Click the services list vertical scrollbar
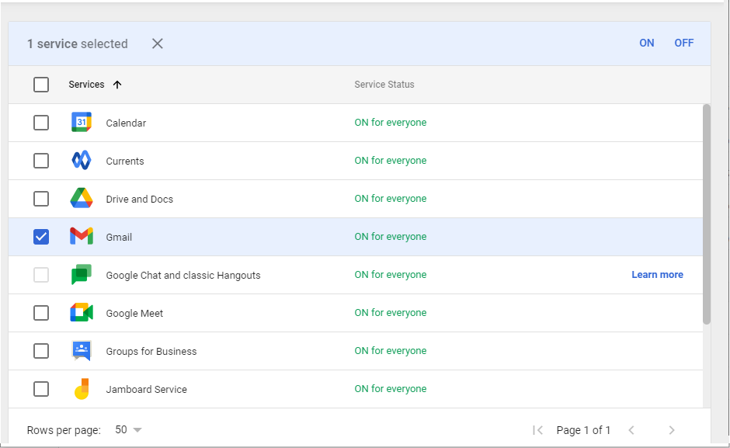This screenshot has width=730, height=448. tap(706, 214)
